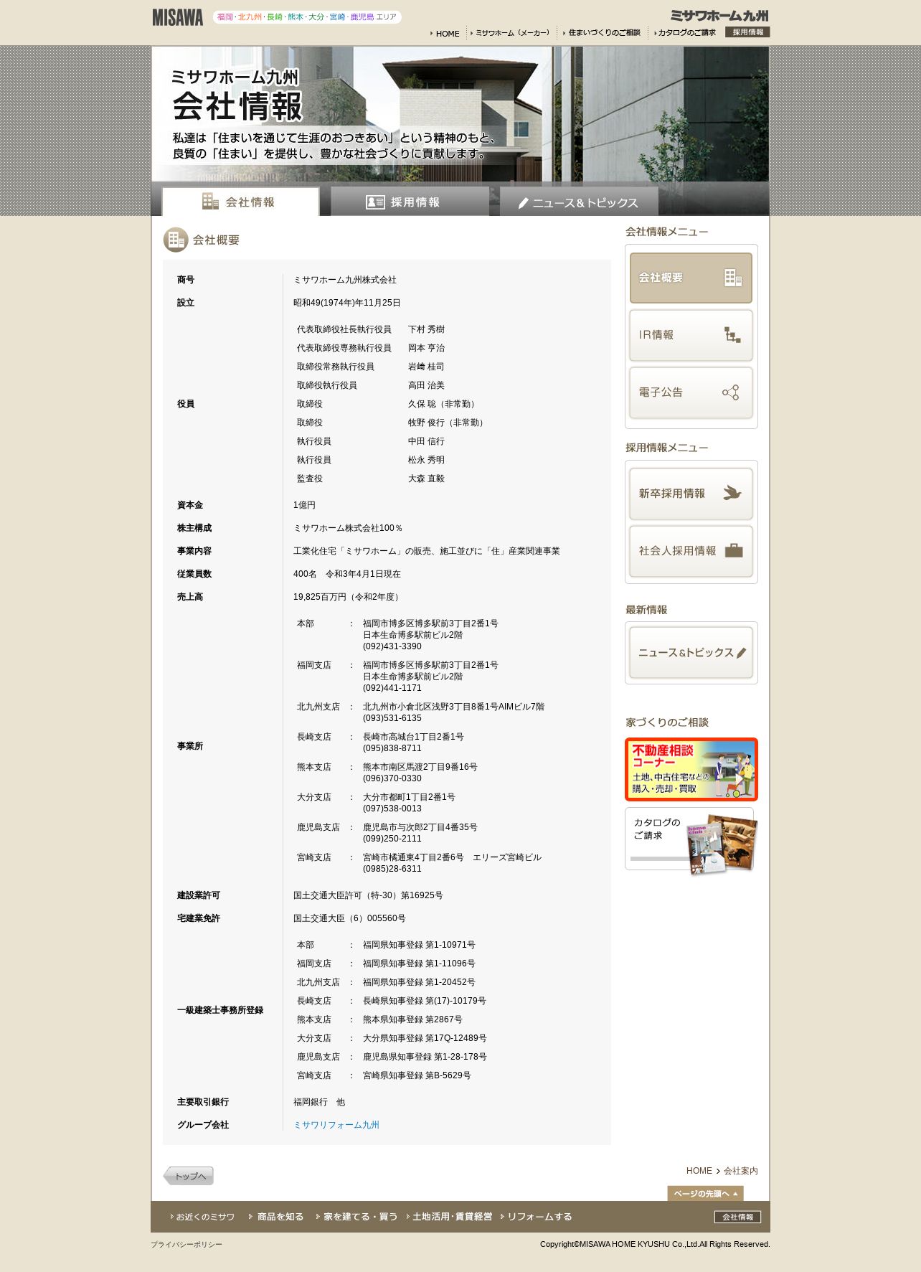The width and height of the screenshot is (921, 1272).
Task: Click the 商号 row label
Action: click(186, 280)
